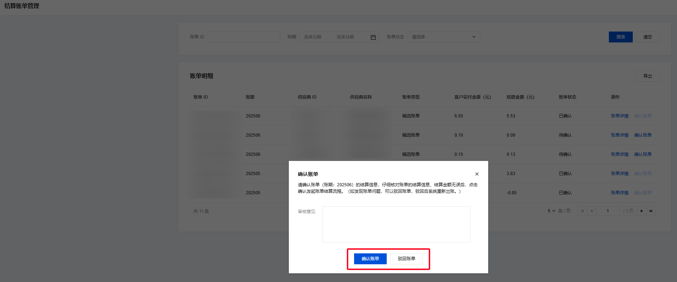Click 确认账单 link for 0.10 row
The width and height of the screenshot is (677, 282).
coord(643,135)
